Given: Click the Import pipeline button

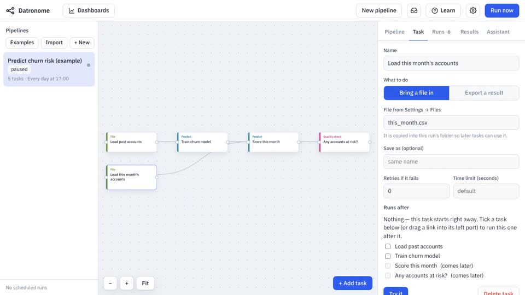Looking at the screenshot, I should (x=54, y=43).
